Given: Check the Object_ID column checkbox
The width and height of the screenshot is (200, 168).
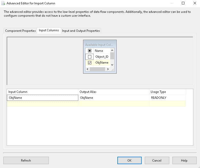Looking at the screenshot, I should [90, 57].
